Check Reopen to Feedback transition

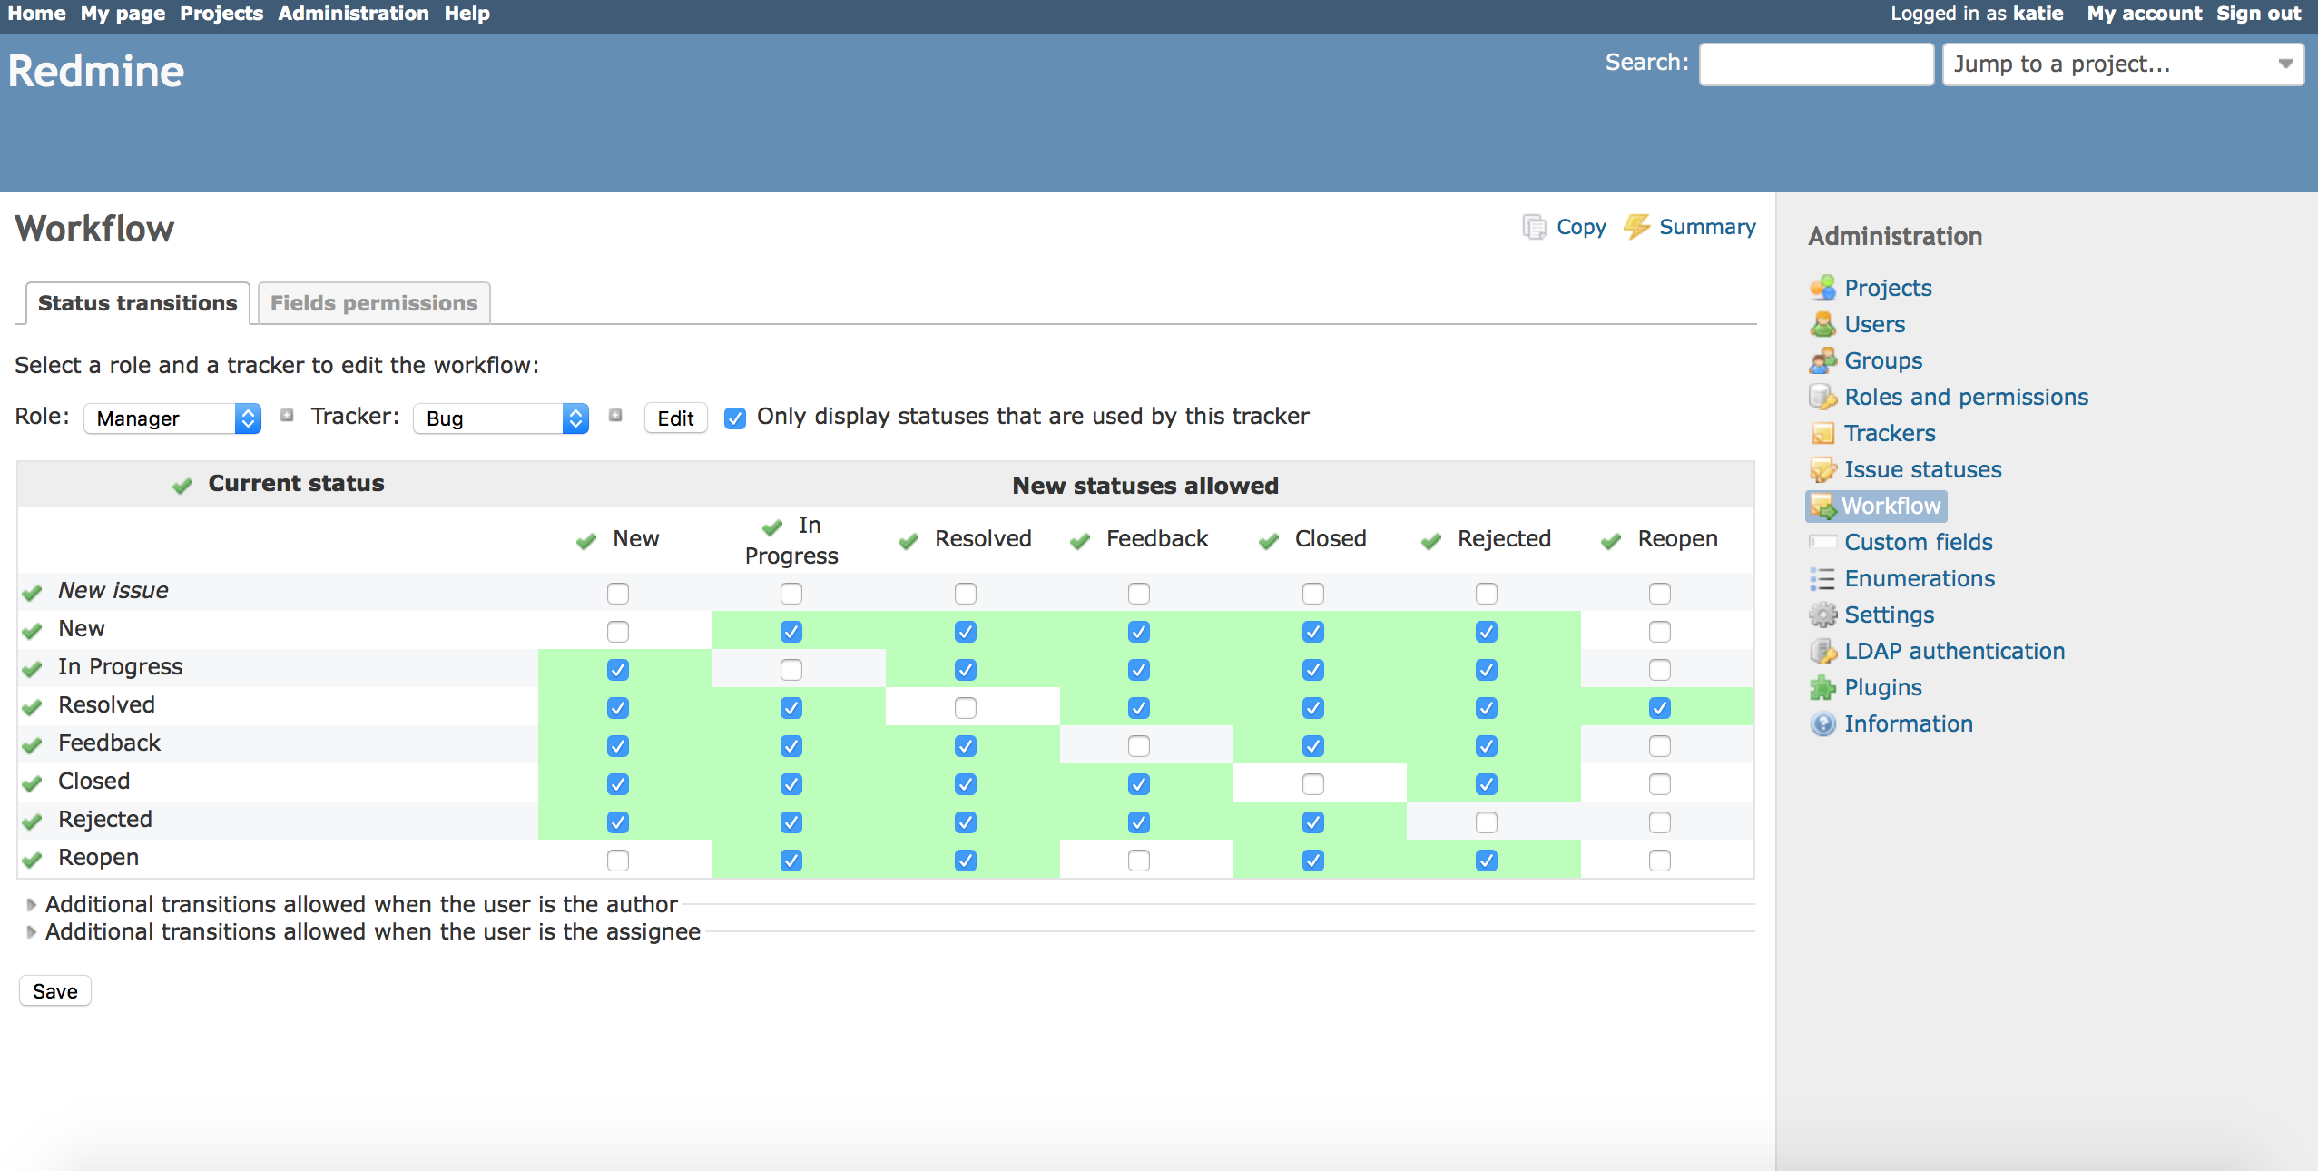point(1139,861)
